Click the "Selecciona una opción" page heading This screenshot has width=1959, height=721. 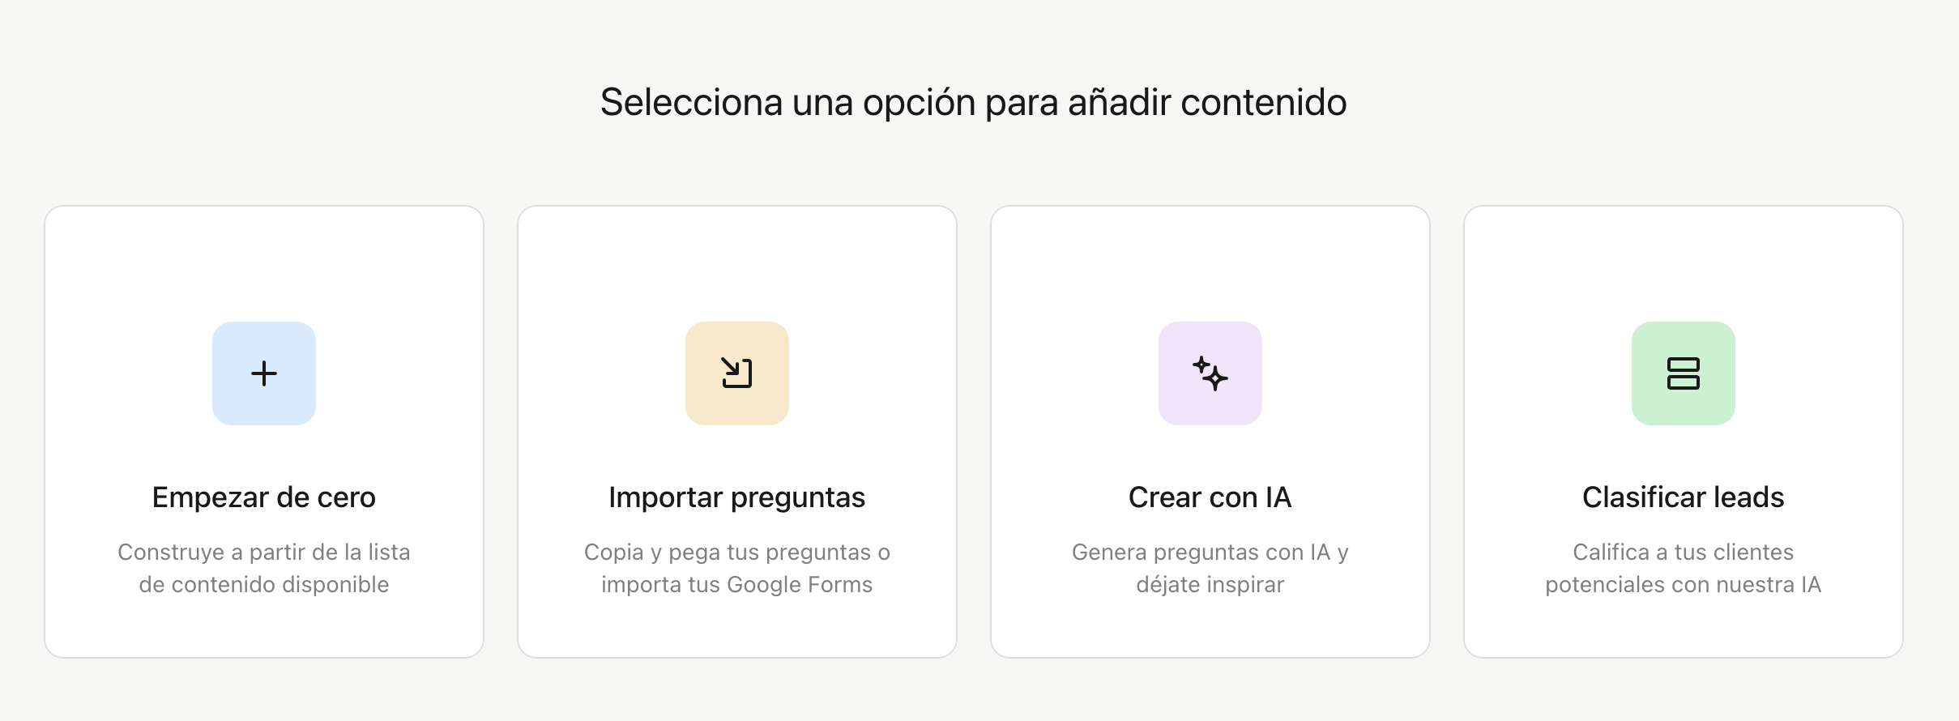pyautogui.click(x=973, y=103)
